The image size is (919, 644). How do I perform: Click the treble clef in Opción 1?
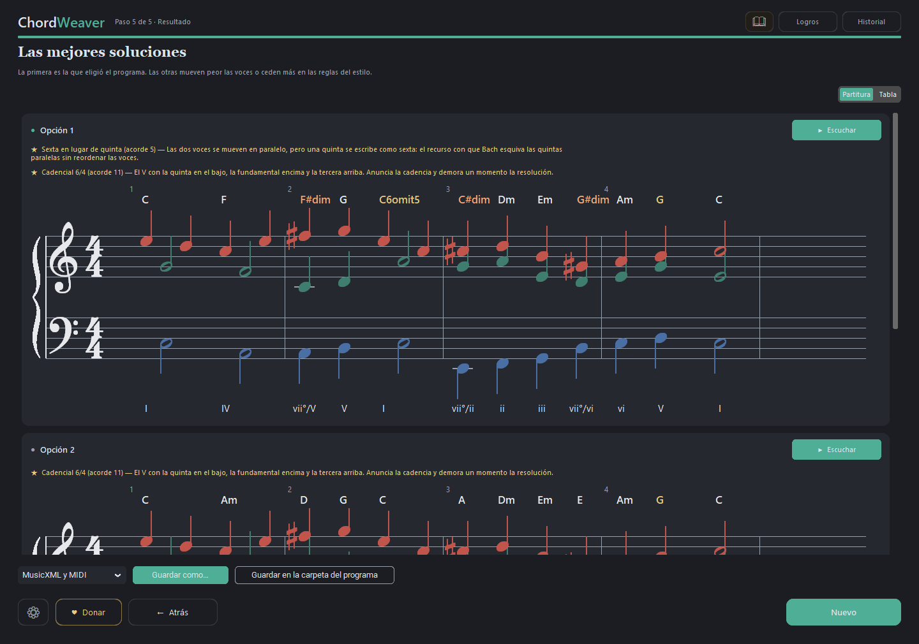63,258
